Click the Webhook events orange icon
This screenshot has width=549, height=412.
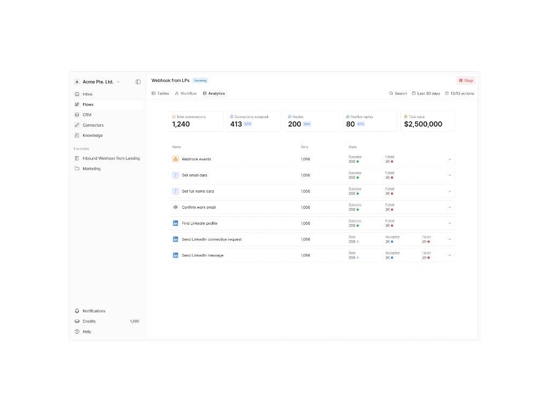[175, 159]
